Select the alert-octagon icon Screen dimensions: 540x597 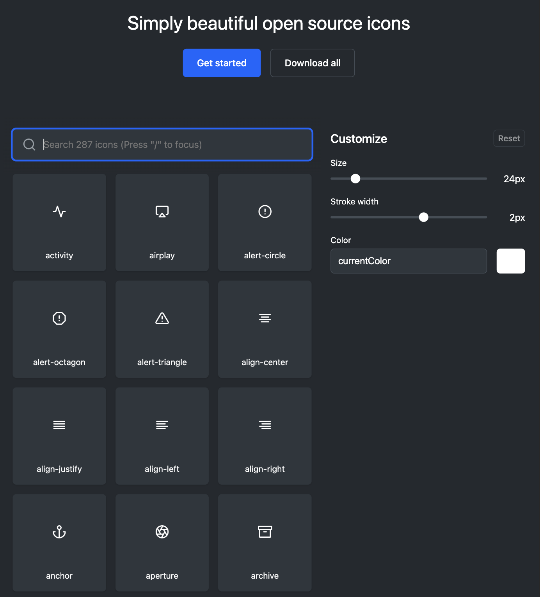pos(59,329)
